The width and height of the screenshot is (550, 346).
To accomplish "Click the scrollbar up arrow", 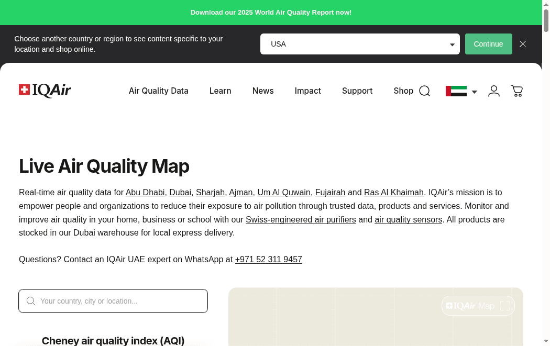I will (546, 4).
